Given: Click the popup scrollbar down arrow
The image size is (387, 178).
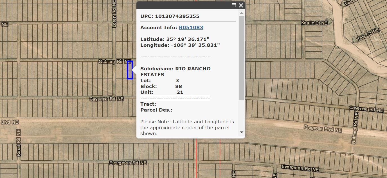Looking at the screenshot, I should coord(241,132).
